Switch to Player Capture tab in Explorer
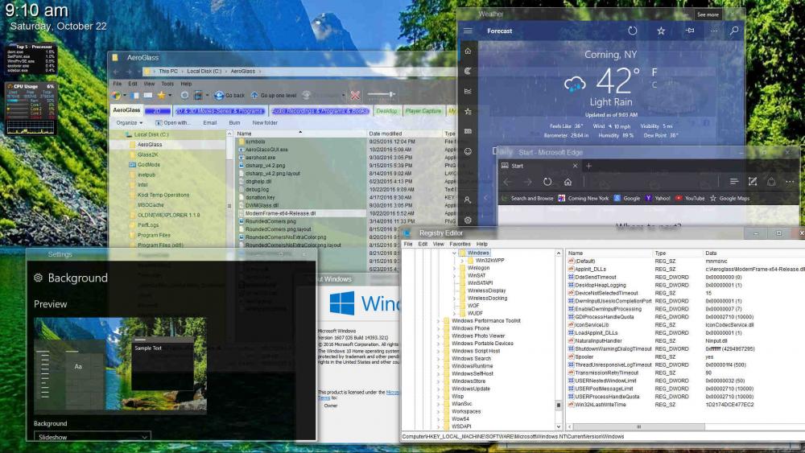 pos(423,111)
